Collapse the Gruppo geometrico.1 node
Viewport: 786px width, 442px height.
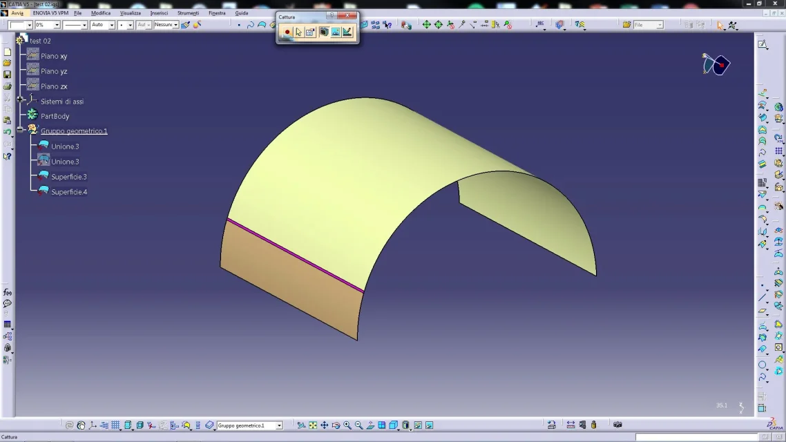[20, 130]
